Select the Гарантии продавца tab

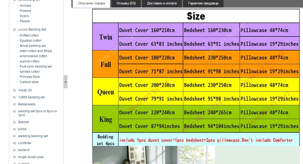203,3
